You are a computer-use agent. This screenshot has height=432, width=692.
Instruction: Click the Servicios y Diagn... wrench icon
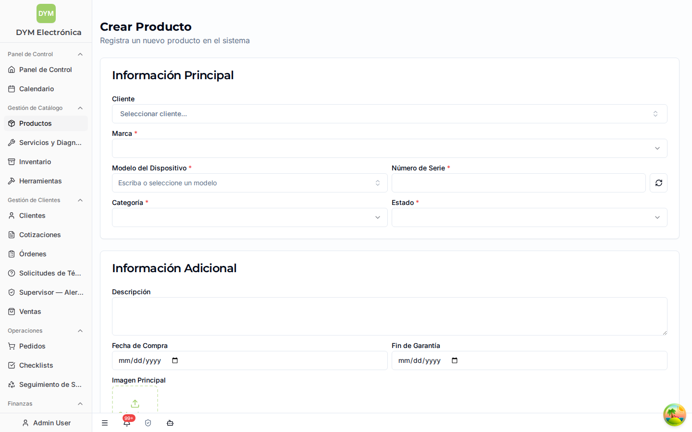(x=12, y=143)
